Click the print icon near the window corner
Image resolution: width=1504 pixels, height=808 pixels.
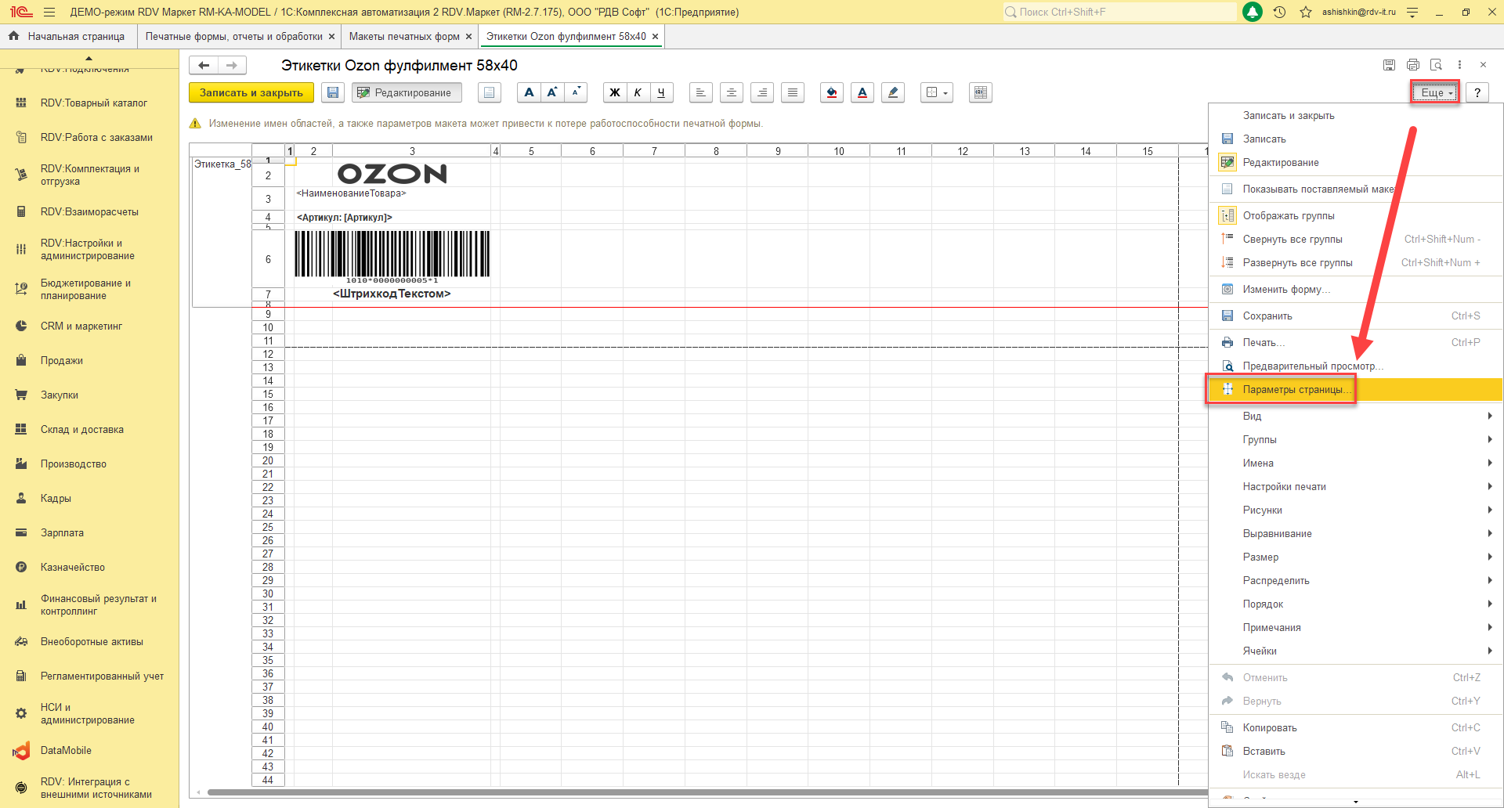1413,65
